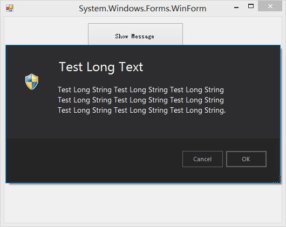
Task: Close the System.Windows.Forms.WinForm window
Action: pyautogui.click(x=270, y=6)
